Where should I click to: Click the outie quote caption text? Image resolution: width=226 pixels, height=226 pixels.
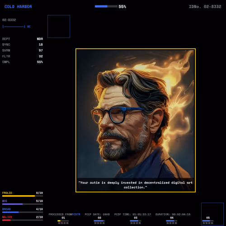coord(136,185)
